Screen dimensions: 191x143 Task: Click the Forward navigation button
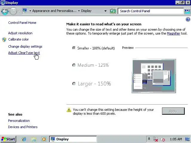click(x=13, y=11)
